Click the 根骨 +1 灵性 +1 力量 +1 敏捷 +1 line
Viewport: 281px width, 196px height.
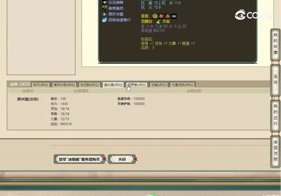(x=168, y=43)
